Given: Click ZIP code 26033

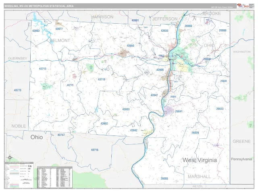Looking at the screenshot, I should [x=220, y=109].
